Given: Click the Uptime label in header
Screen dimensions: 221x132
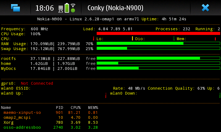Looking at the screenshot, I should point(150,19).
